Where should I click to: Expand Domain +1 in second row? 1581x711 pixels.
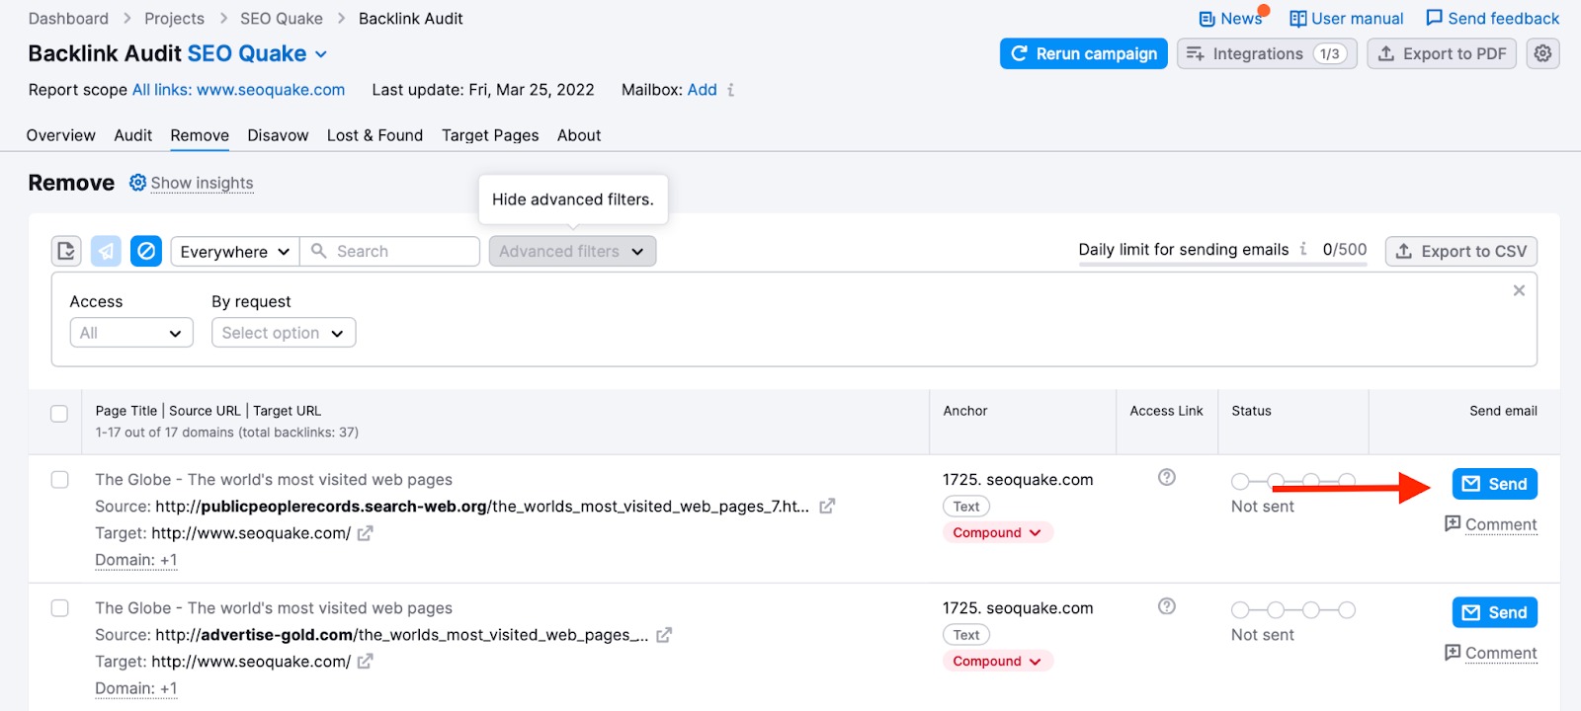[136, 688]
